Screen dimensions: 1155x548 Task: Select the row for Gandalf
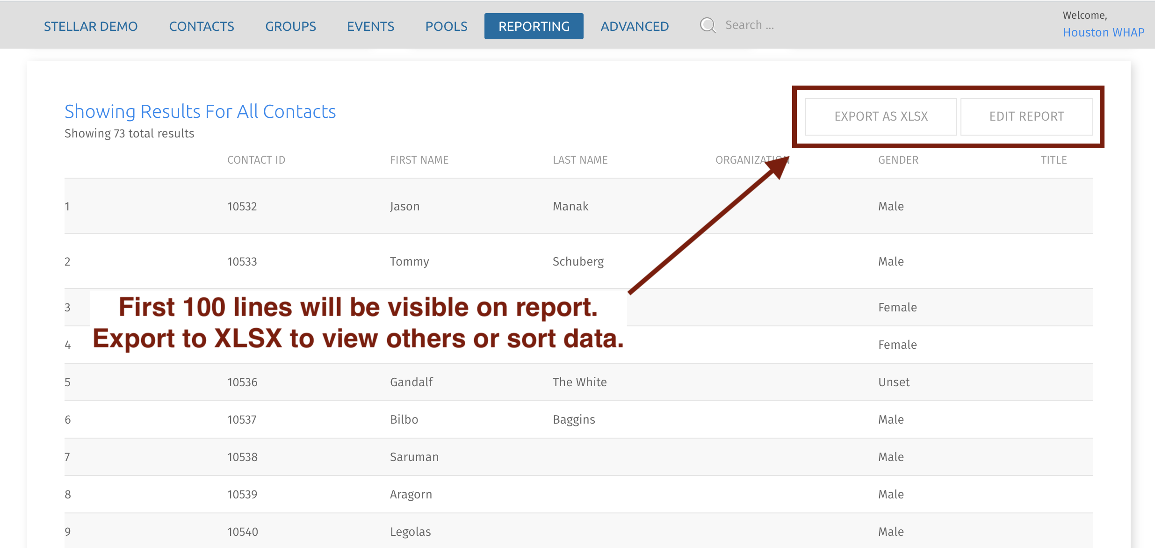coord(411,382)
